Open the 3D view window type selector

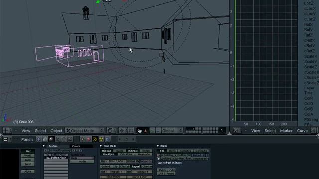pyautogui.click(x=7, y=130)
